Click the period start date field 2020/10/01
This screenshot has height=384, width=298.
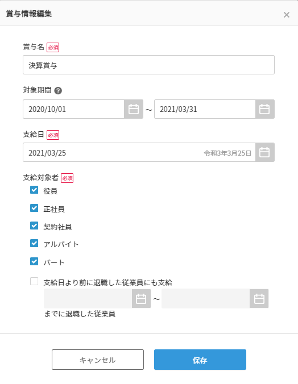(73, 109)
